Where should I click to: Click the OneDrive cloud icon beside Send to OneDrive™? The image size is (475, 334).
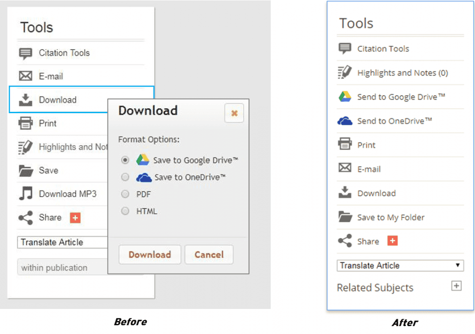click(x=345, y=121)
